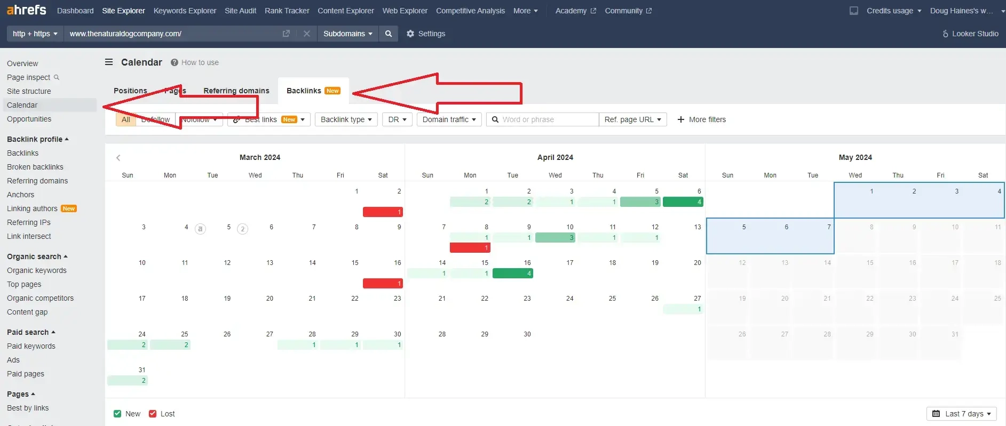Clear the URL with the X icon

[306, 34]
